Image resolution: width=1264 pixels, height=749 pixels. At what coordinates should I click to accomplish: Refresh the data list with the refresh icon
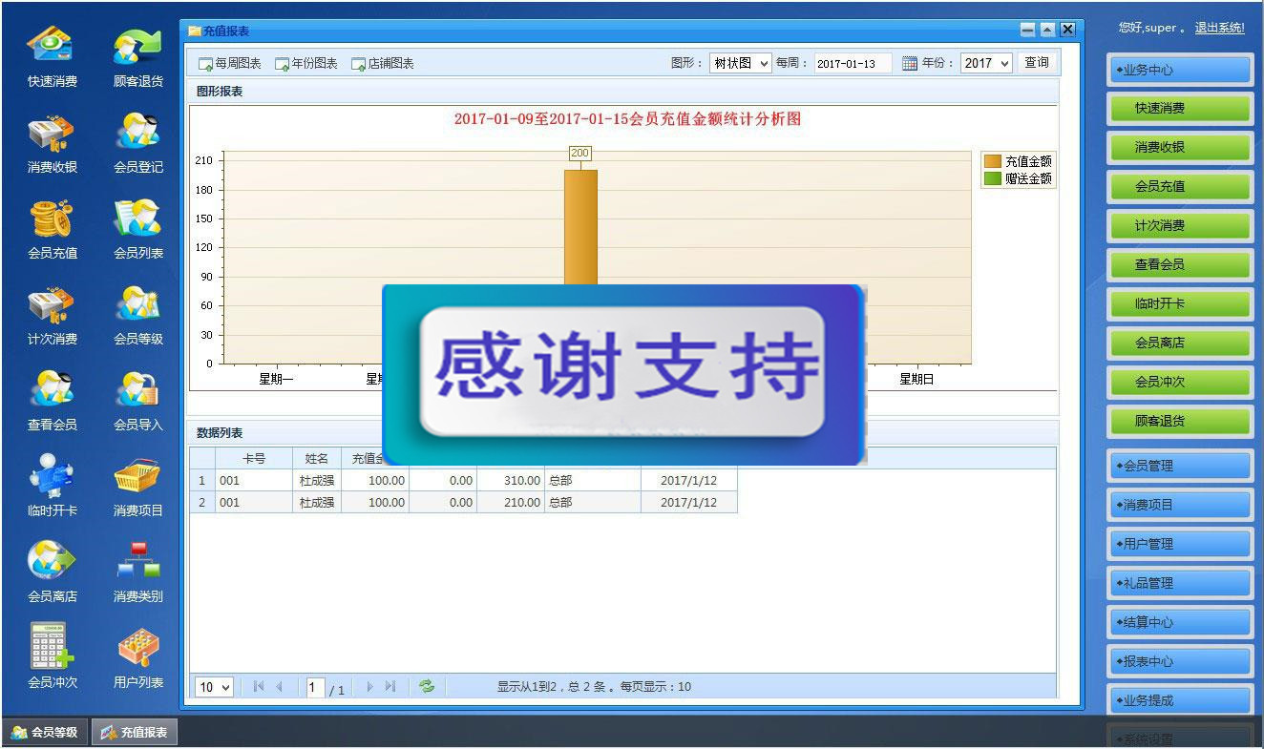click(x=427, y=686)
